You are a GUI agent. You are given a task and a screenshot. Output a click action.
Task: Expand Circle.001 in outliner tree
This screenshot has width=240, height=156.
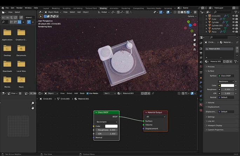click(206, 16)
